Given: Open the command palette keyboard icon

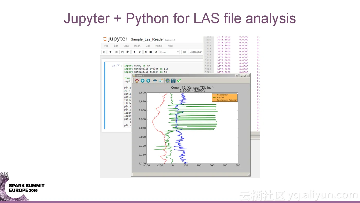Looking at the screenshot, I should tap(184, 52).
